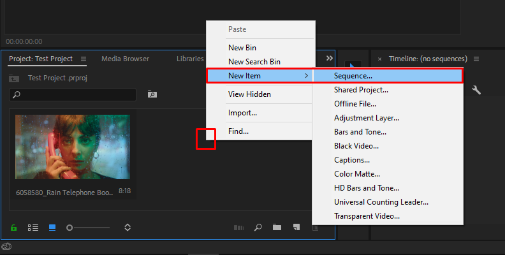505x255 pixels.
Task: Click the 00:00:00:00 timecode
Action: click(24, 41)
